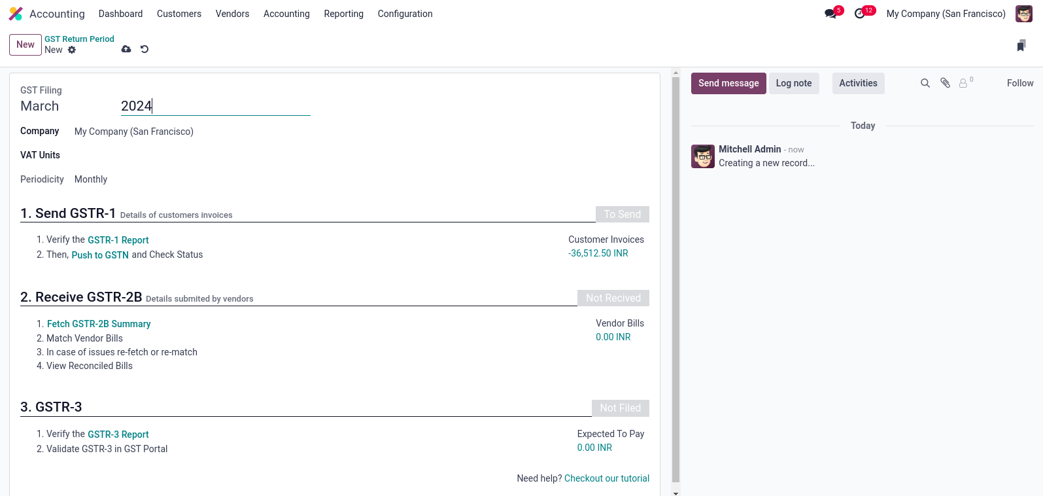Expand the Configuration menu
The height and width of the screenshot is (496, 1043).
(x=405, y=14)
